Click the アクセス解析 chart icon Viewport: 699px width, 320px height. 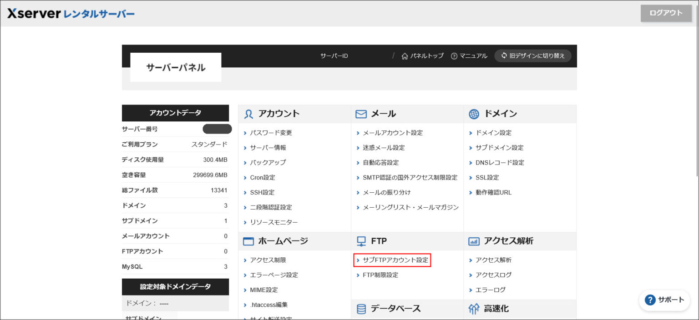coord(474,241)
